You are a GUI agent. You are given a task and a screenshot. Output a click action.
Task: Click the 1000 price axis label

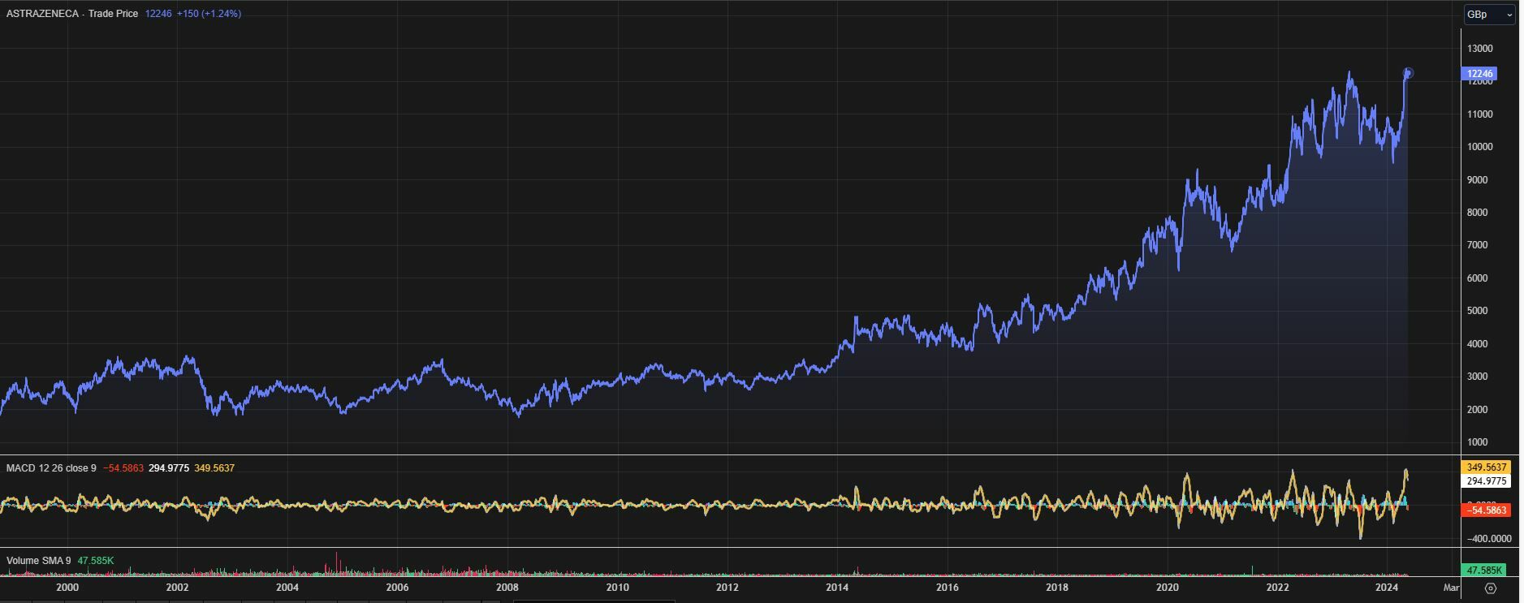[1477, 442]
